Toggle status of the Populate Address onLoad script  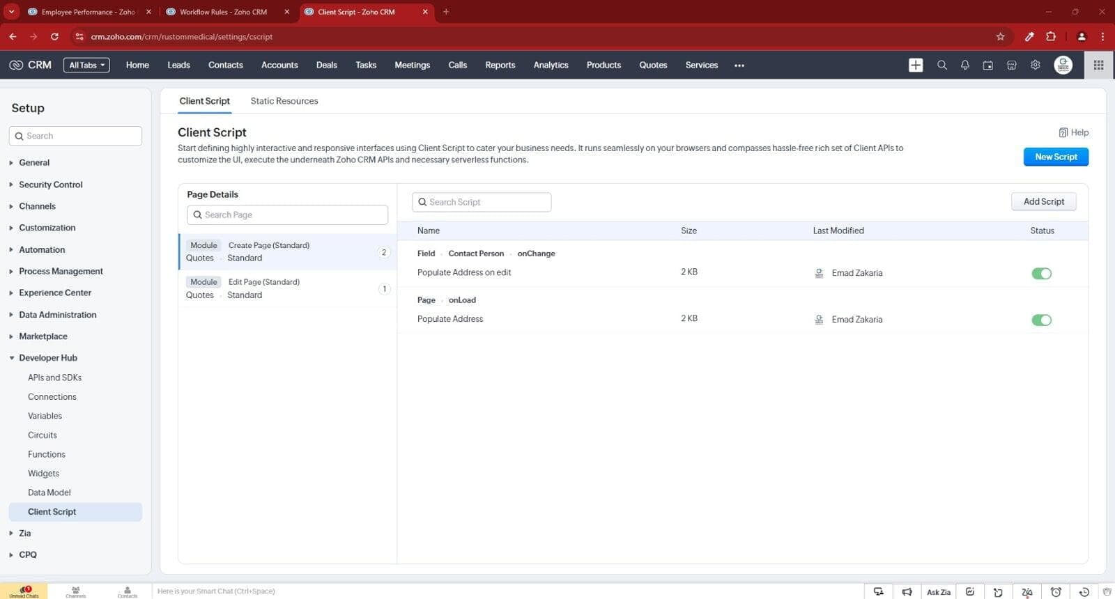[1041, 320]
